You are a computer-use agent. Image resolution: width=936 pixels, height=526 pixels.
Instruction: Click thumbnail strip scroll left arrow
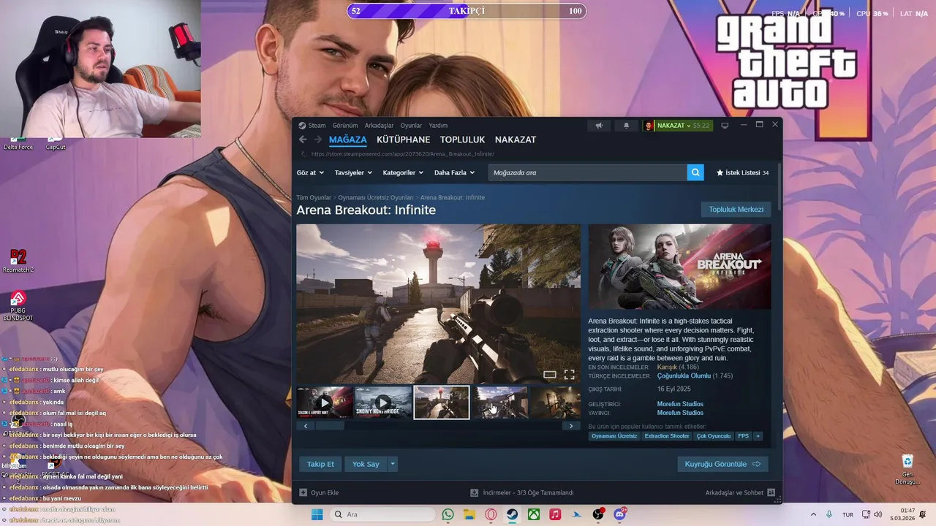click(x=306, y=426)
